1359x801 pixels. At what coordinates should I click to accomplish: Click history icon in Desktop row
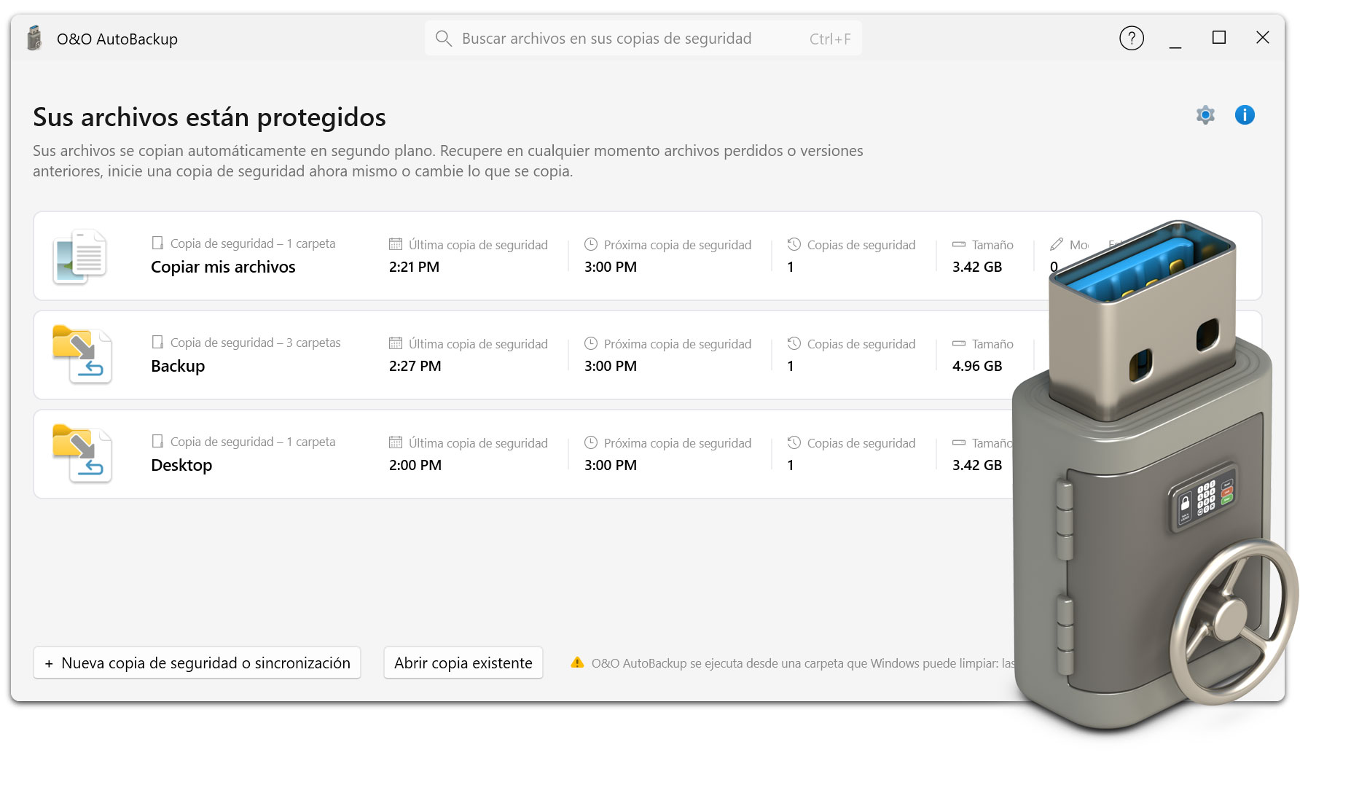(794, 442)
